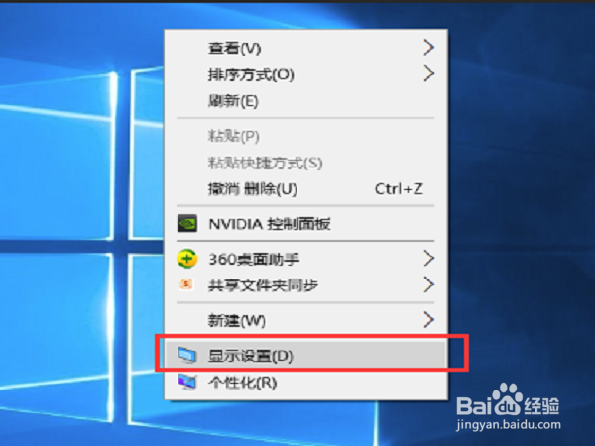595x446 pixels.
Task: Click the grayed 粘贴快捷方式(S) entry
Action: click(x=305, y=163)
